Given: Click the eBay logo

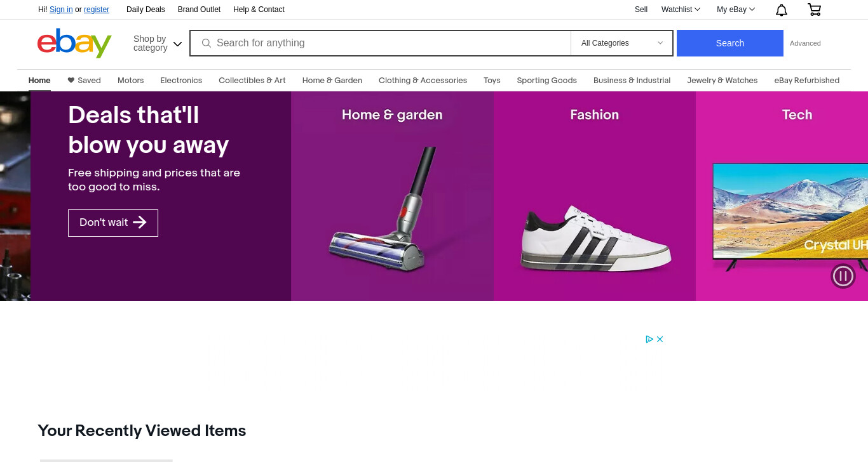Looking at the screenshot, I should coord(74,43).
